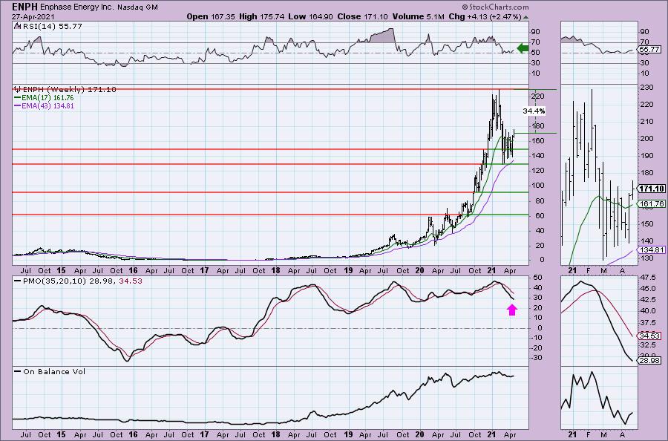Click the purple EMA(43) legend line swatch
This screenshot has width=668, height=441.
click(x=18, y=105)
